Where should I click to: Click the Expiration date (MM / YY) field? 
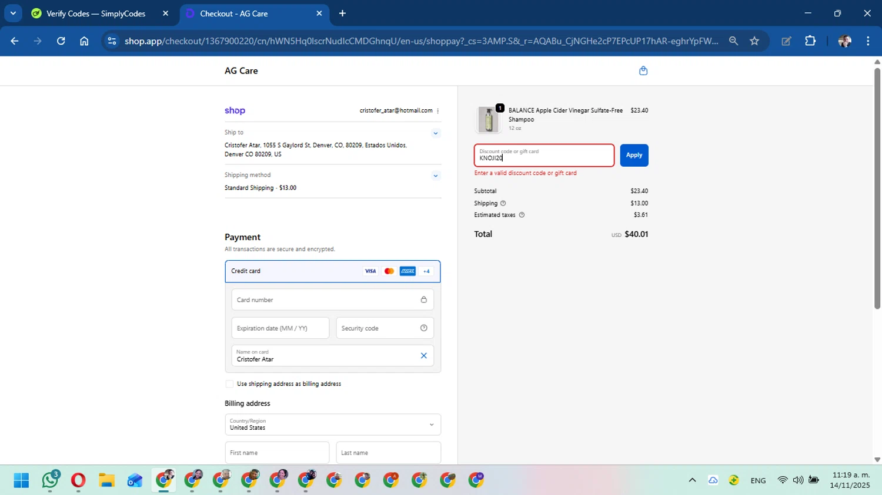click(x=280, y=328)
